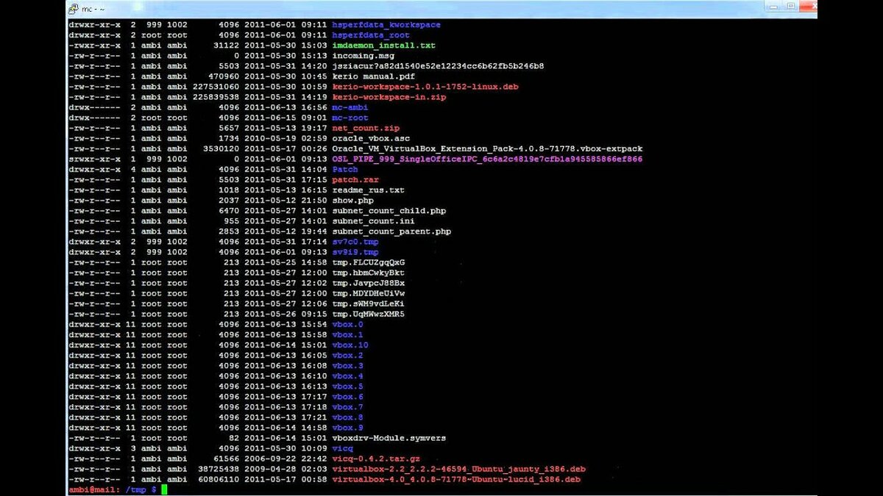Click the show.php file name
The height and width of the screenshot is (496, 883).
tap(353, 201)
